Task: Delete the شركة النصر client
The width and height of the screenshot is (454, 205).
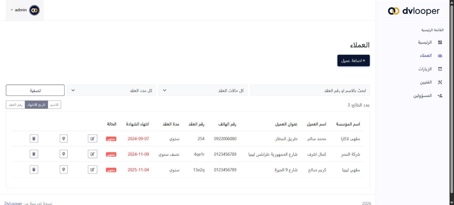Action: coord(34,154)
